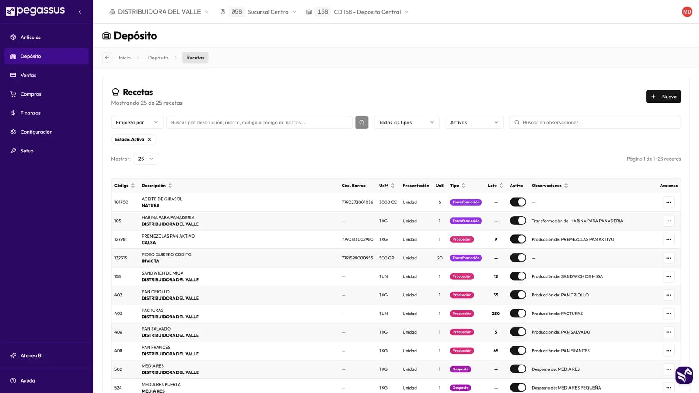Toggle active switch for PAN FRANCES
The image size is (699, 393).
(x=518, y=351)
